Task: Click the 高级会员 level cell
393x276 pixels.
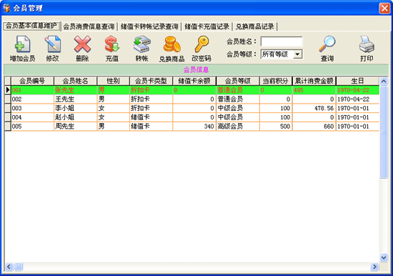Action: point(238,127)
